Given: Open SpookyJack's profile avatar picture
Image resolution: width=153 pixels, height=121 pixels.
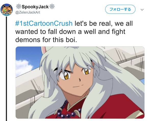Looking at the screenshot, I should click(x=7, y=10).
